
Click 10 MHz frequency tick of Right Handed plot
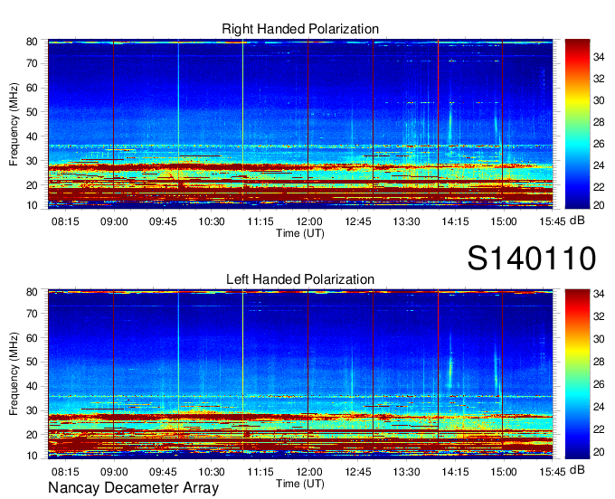pos(32,205)
